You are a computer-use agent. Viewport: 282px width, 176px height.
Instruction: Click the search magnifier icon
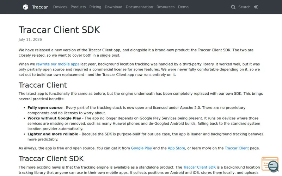coord(233,7)
